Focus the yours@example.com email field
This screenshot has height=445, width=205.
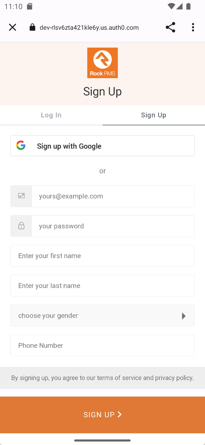point(113,196)
